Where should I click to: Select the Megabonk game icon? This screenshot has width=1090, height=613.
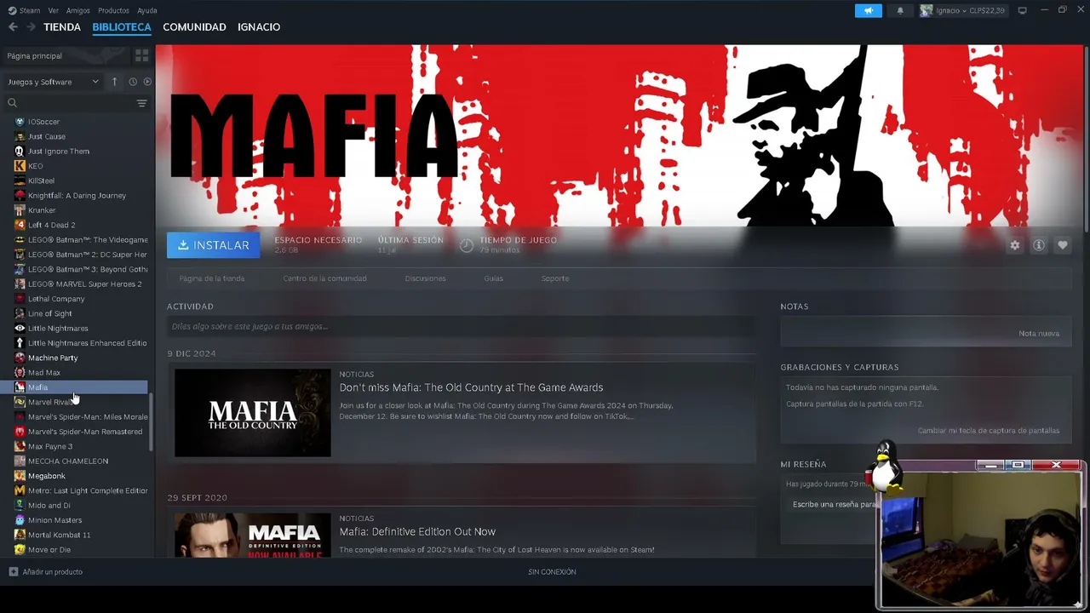20,476
